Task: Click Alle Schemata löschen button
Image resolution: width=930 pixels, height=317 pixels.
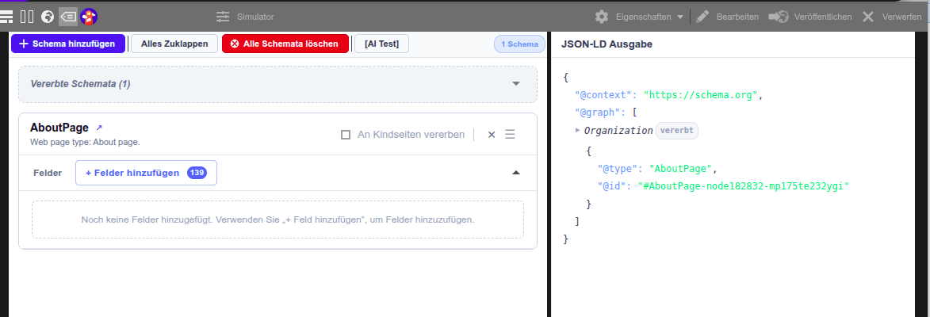Action: click(285, 44)
